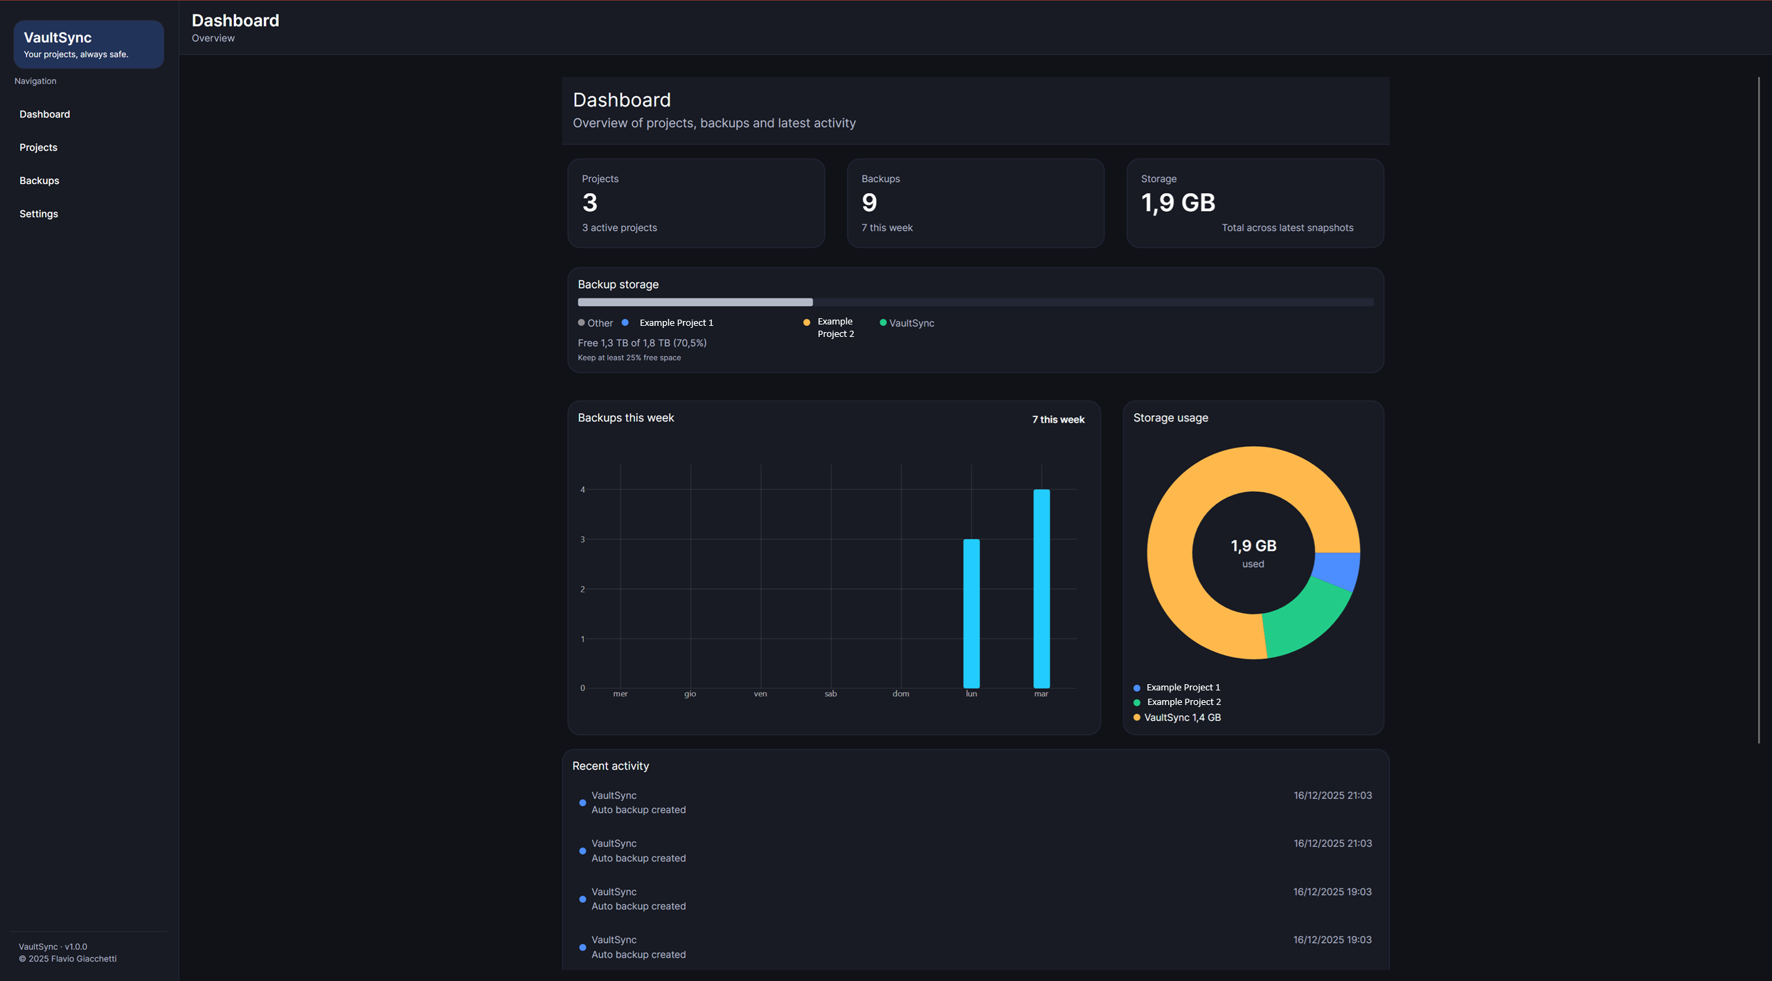The height and width of the screenshot is (981, 1772).
Task: Select the Backups stat card
Action: point(975,203)
